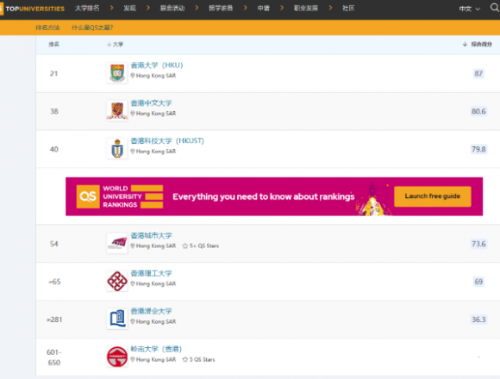Click the score 87 for HKU
The image size is (500, 379).
[x=478, y=73]
